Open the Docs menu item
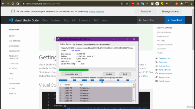 [x=45, y=20]
